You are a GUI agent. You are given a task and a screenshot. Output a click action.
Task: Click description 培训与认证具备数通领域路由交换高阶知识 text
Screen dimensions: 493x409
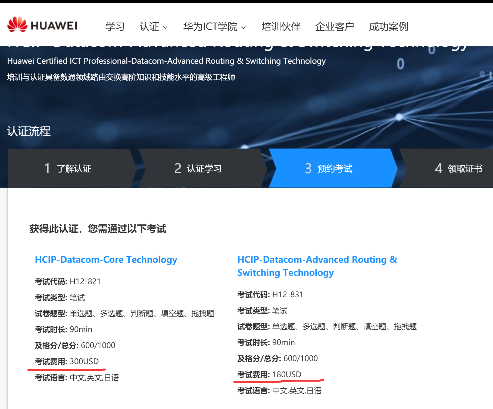(x=121, y=77)
